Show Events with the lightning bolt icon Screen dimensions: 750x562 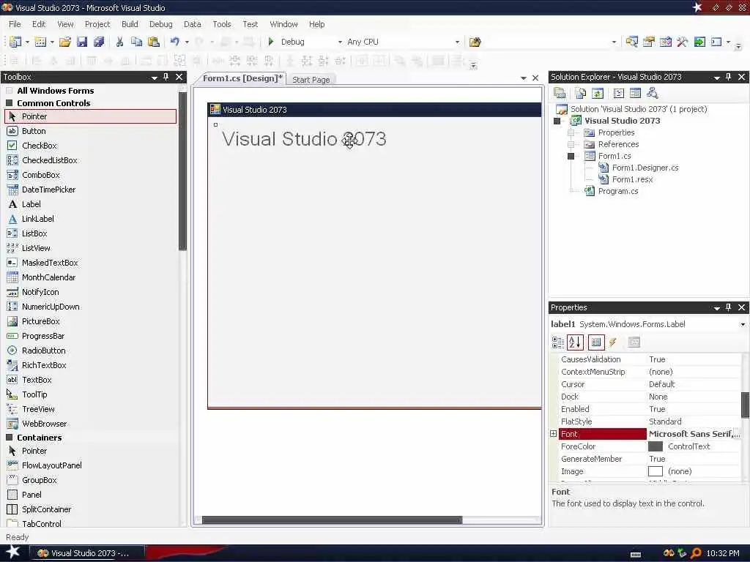pyautogui.click(x=613, y=342)
